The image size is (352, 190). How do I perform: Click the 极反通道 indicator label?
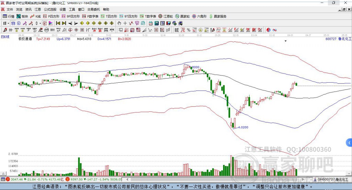25,39
